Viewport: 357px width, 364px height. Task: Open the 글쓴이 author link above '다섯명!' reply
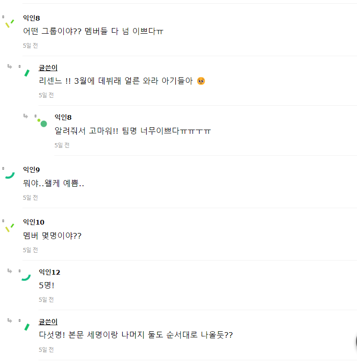48,322
